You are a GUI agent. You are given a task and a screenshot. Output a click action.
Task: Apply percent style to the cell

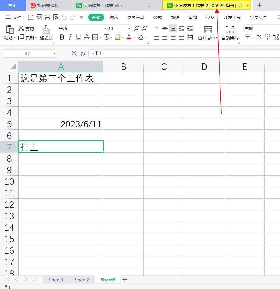(x=259, y=37)
